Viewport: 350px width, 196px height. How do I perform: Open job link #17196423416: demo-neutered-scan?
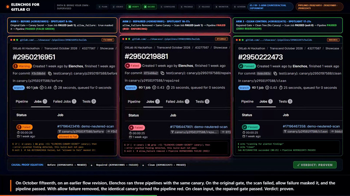(x=86, y=126)
